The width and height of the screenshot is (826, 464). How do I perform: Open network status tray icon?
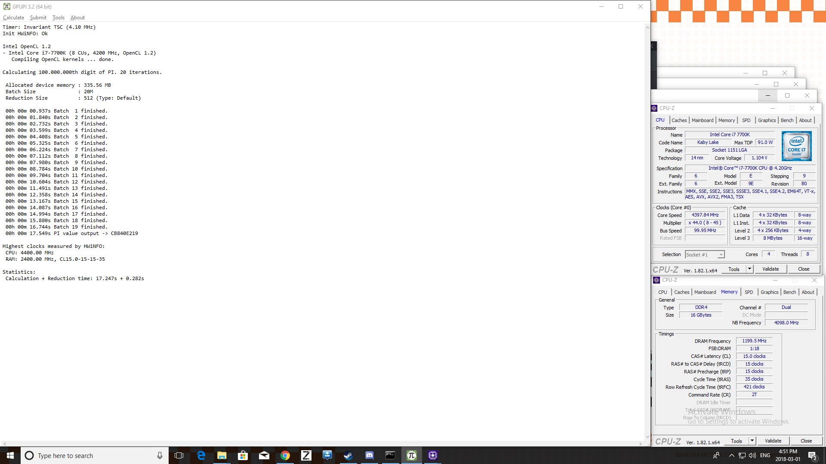click(x=742, y=455)
